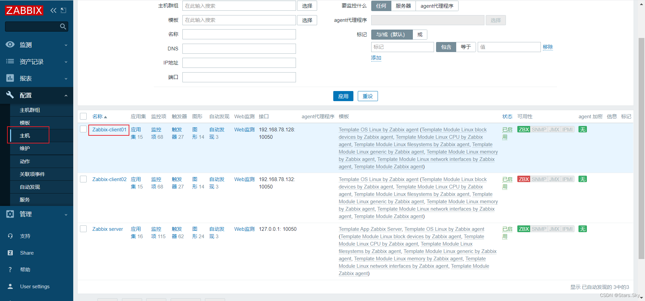645x301 pixels.
Task: Select the Zabbix server row checkbox
Action: pos(83,228)
